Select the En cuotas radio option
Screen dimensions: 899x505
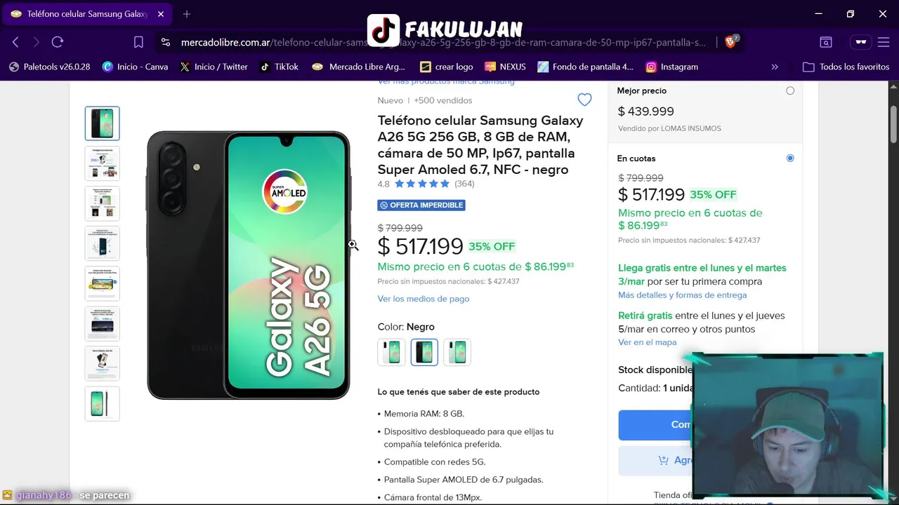coord(790,159)
